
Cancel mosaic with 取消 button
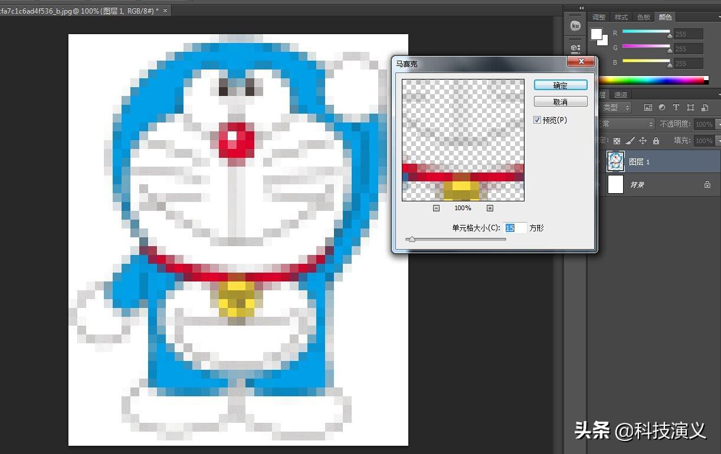(x=561, y=102)
